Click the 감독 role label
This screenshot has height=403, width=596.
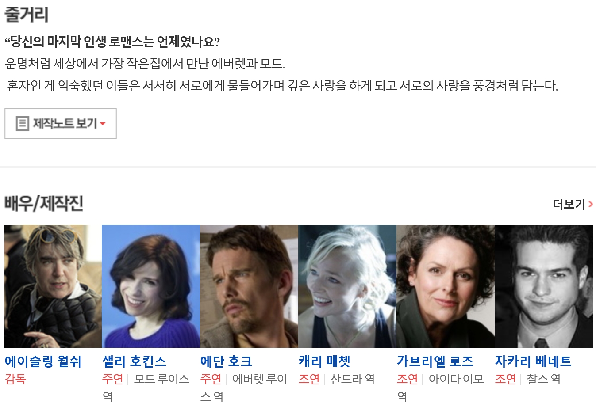(x=15, y=379)
